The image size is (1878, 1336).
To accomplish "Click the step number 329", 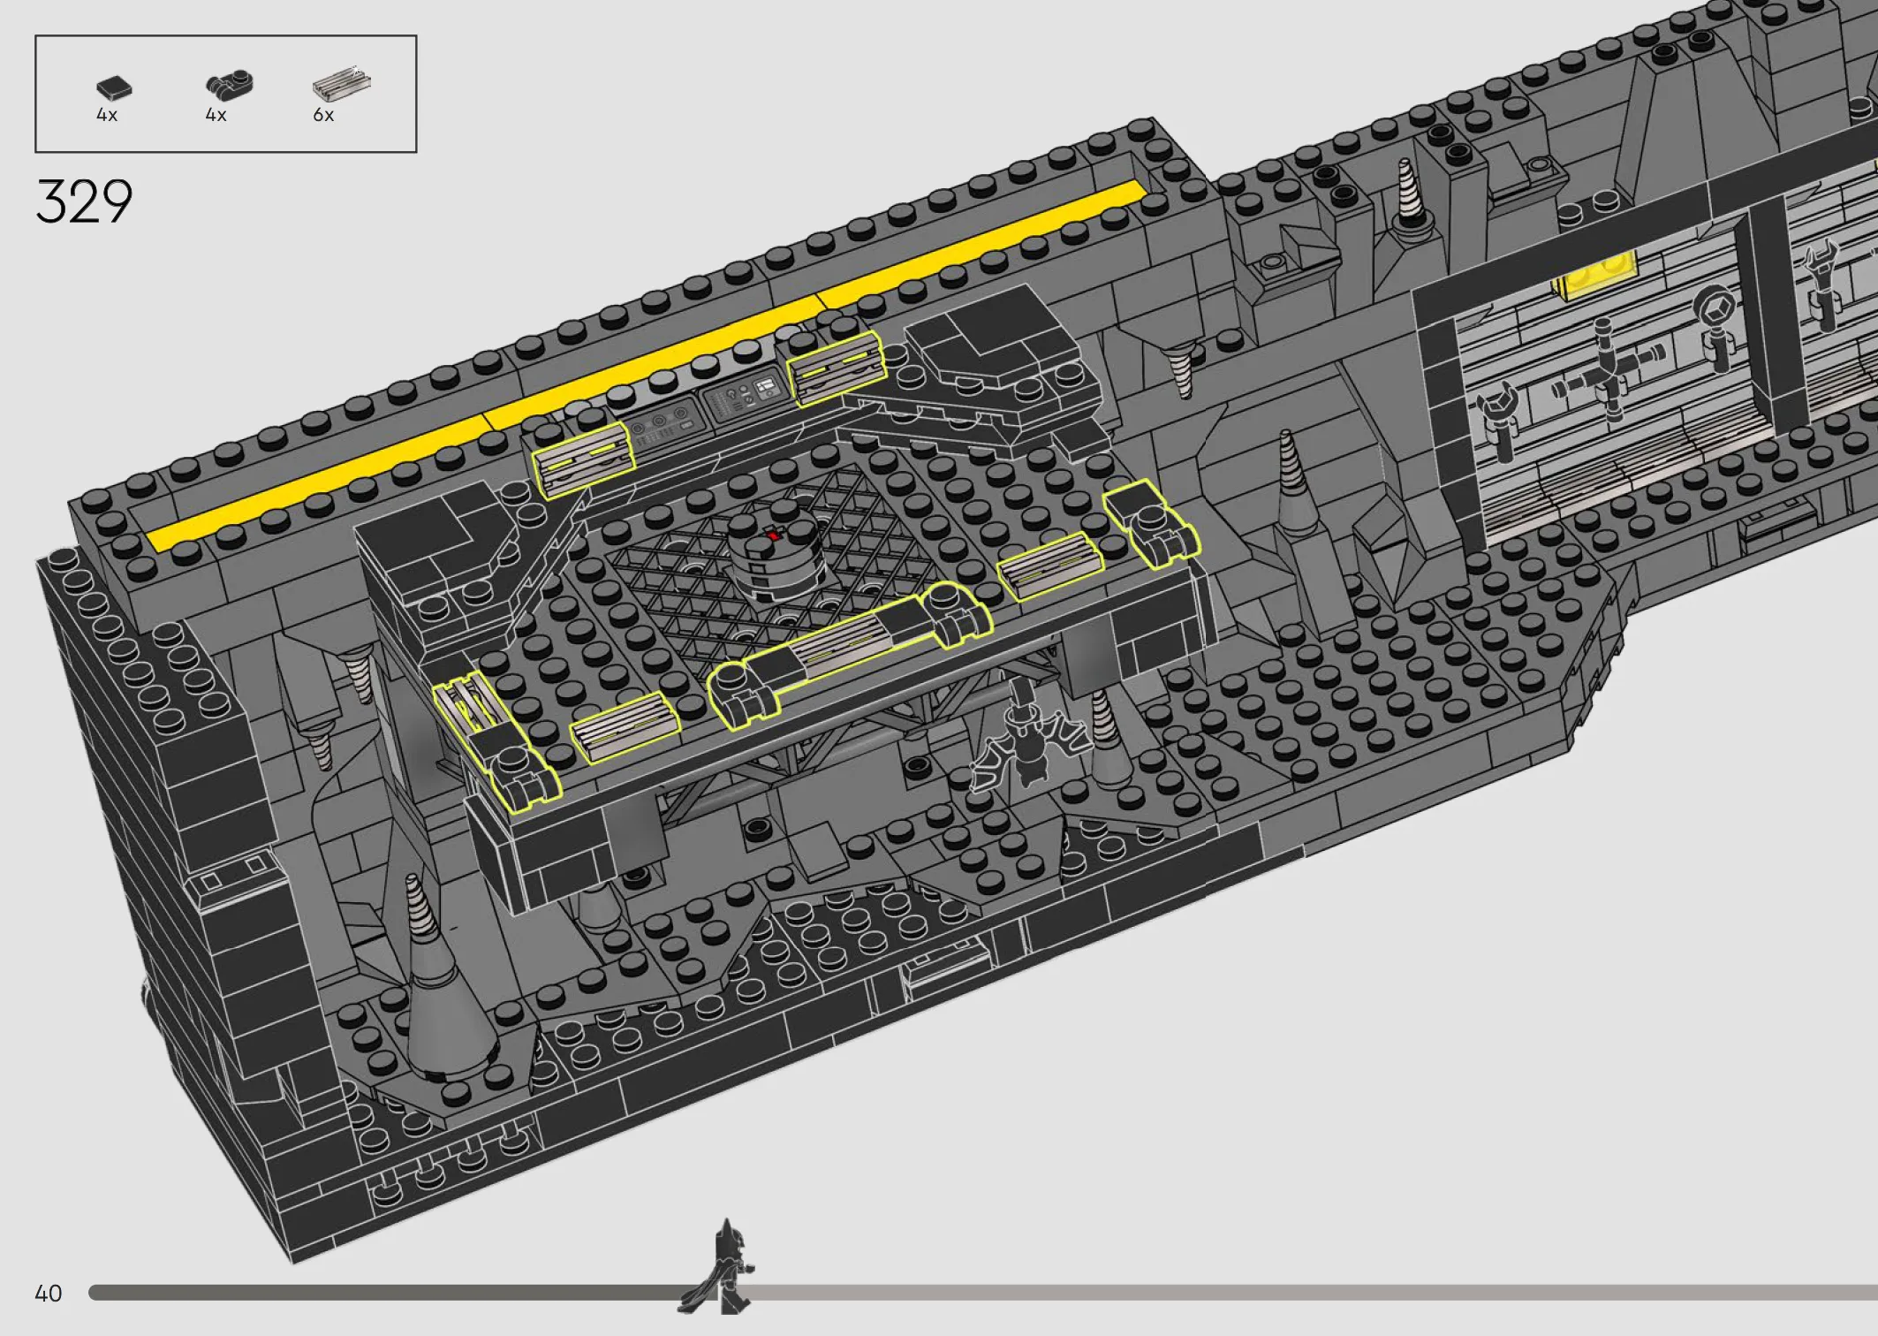I will click(x=84, y=201).
